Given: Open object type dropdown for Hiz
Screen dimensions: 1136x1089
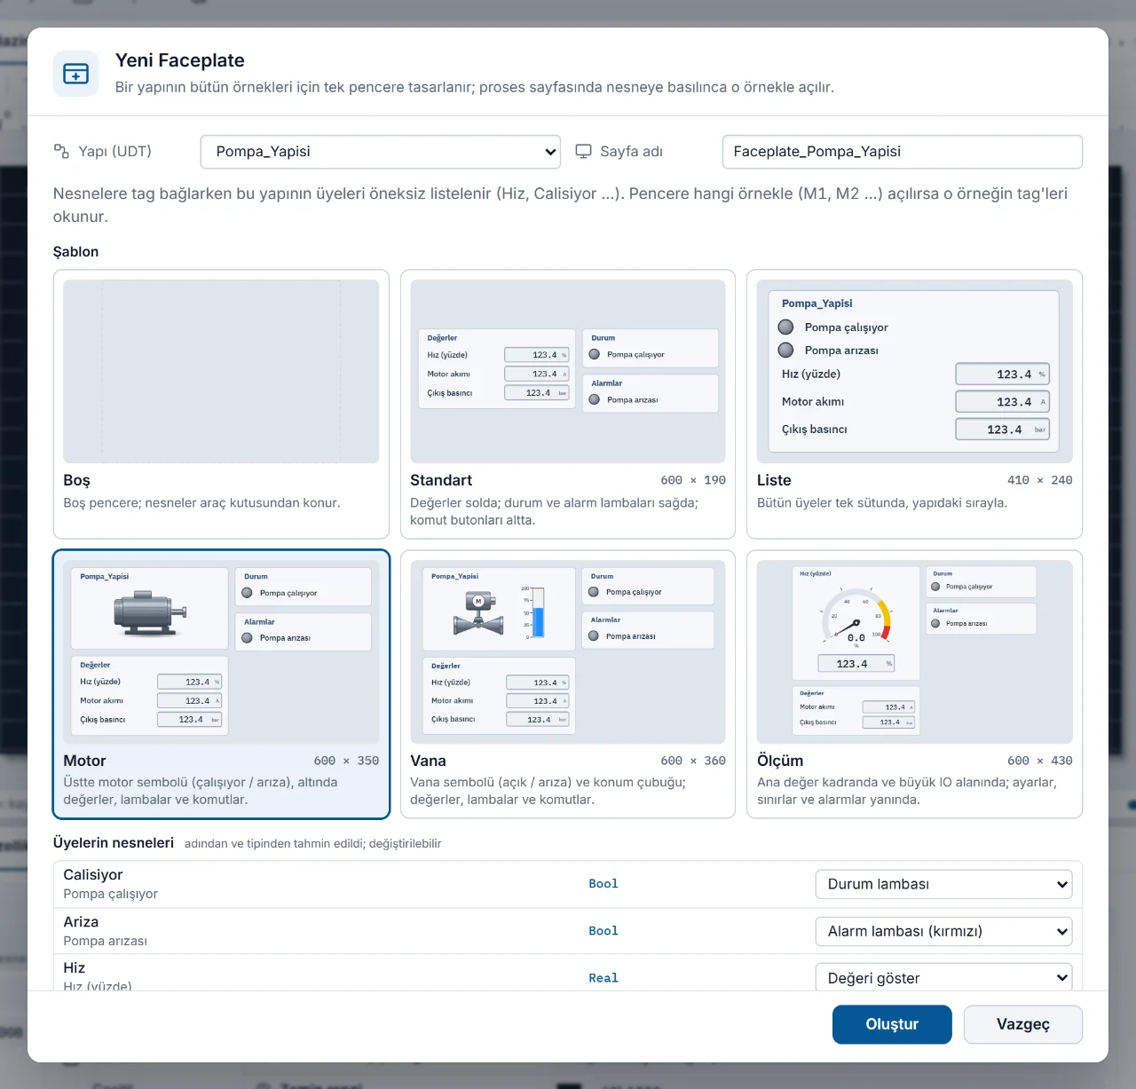Looking at the screenshot, I should point(943,977).
